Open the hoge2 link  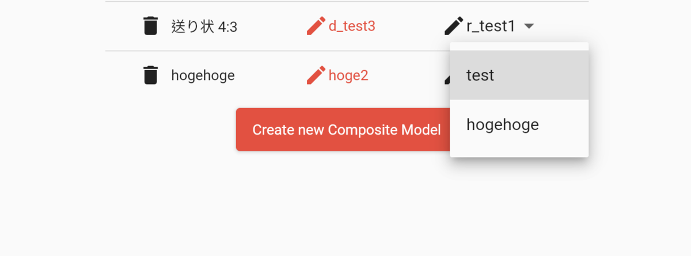(348, 75)
